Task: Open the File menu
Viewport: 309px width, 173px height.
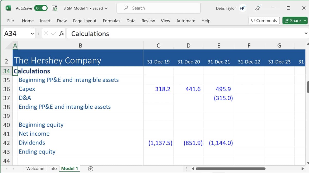Action: pyautogui.click(x=11, y=21)
